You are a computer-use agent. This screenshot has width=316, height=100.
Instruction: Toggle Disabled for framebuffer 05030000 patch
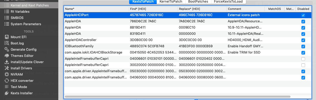click(x=303, y=71)
